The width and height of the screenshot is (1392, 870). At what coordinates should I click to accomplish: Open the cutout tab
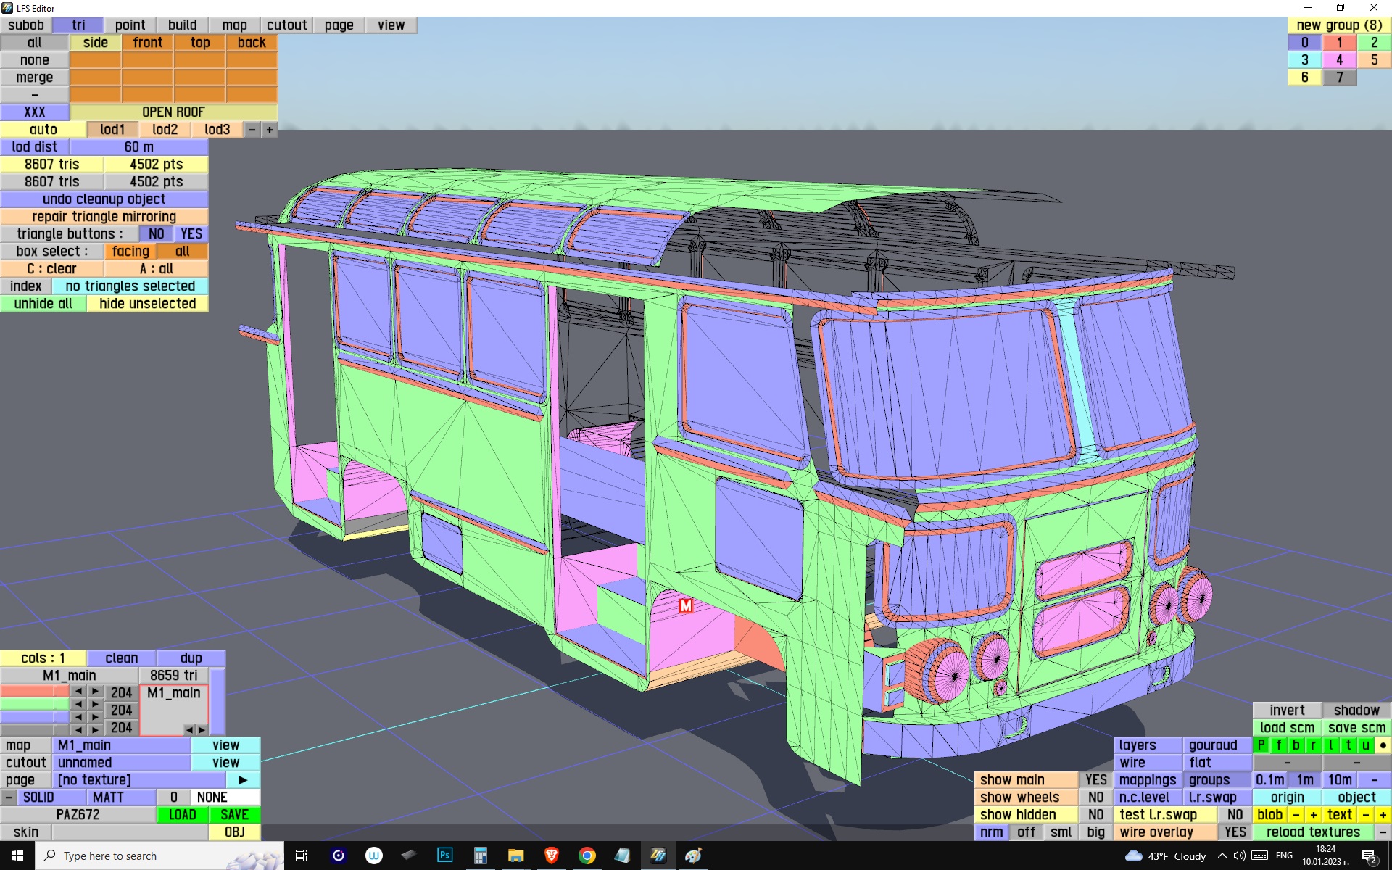pos(286,25)
